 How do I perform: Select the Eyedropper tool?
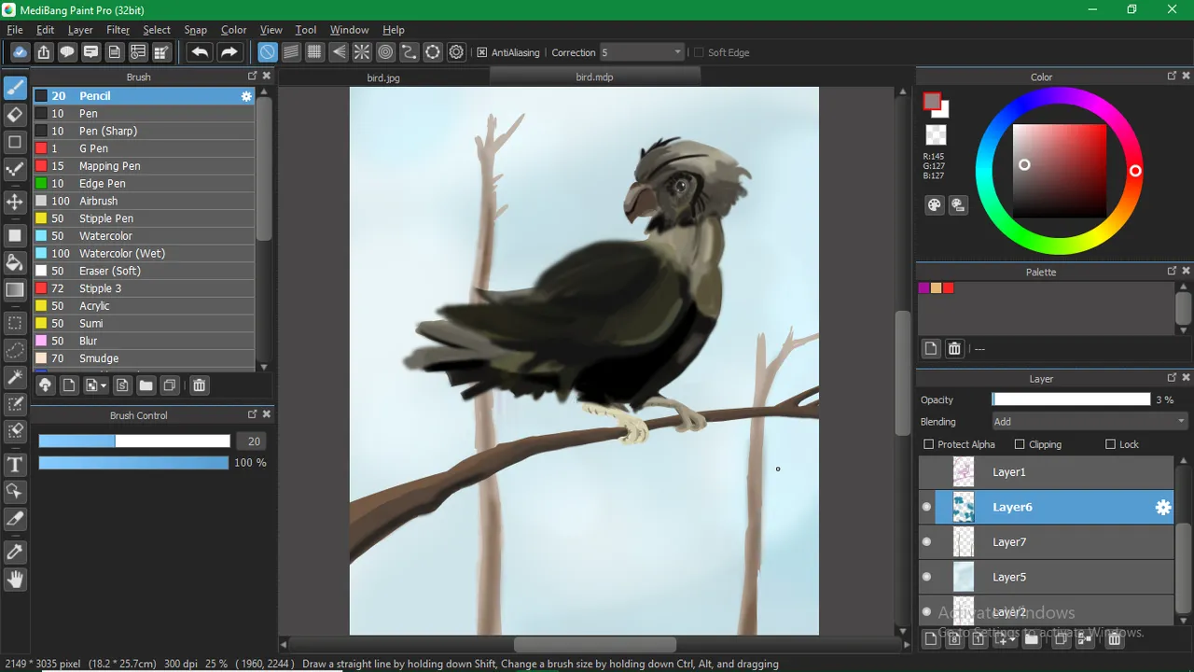15,552
